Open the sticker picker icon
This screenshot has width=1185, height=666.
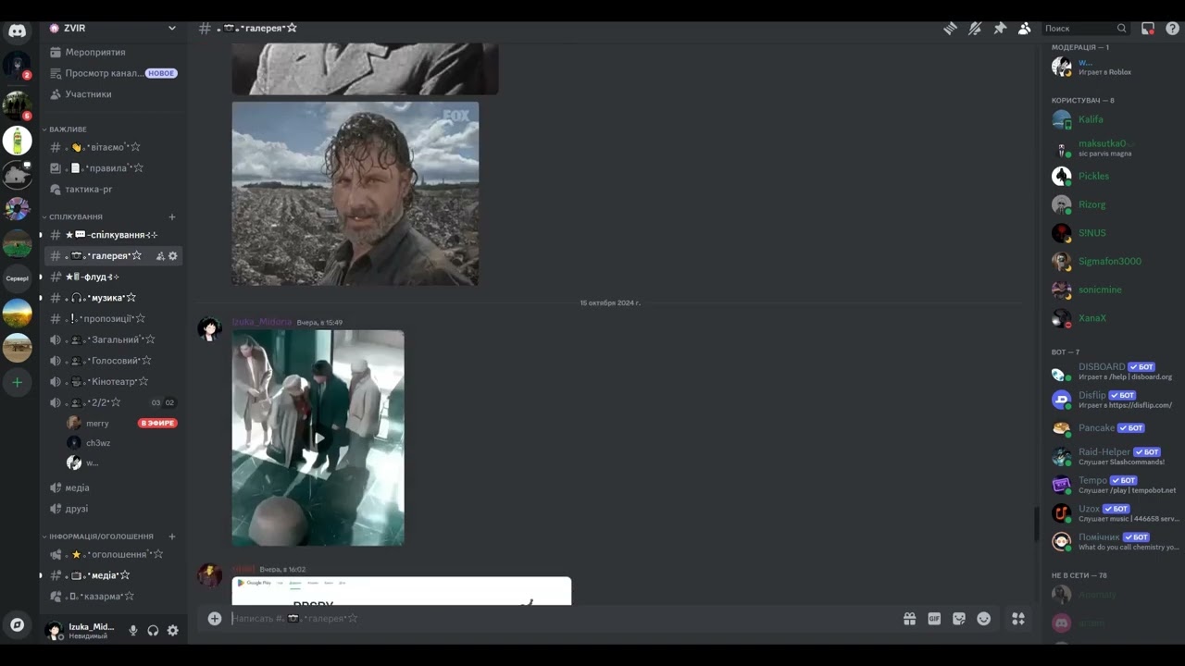959,619
